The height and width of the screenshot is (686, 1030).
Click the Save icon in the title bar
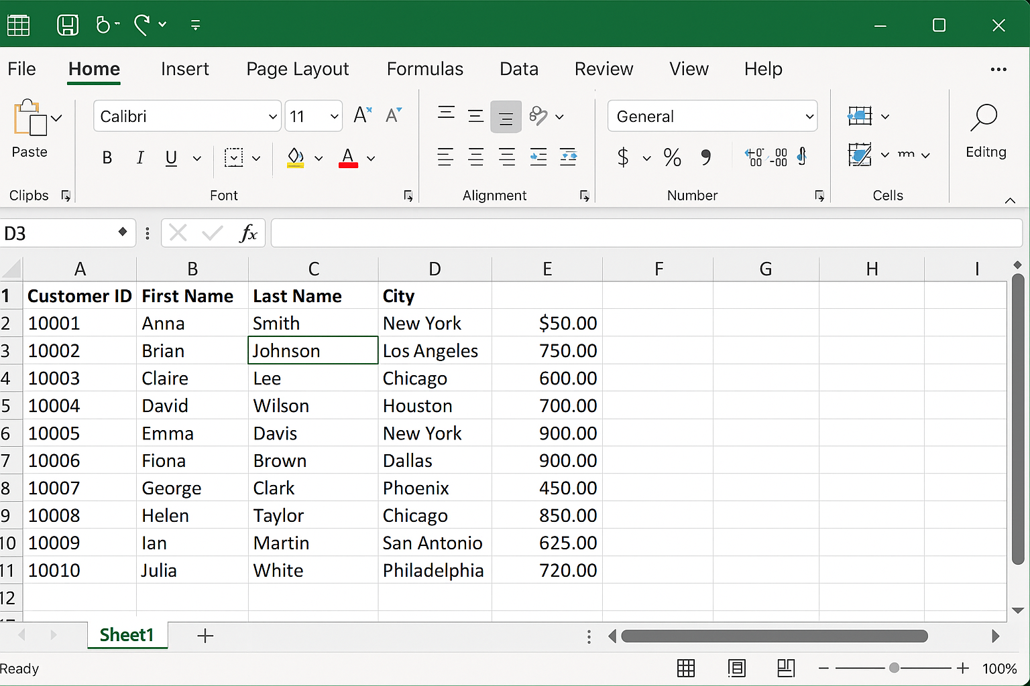coord(67,25)
